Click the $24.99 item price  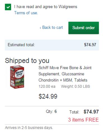click(48, 96)
